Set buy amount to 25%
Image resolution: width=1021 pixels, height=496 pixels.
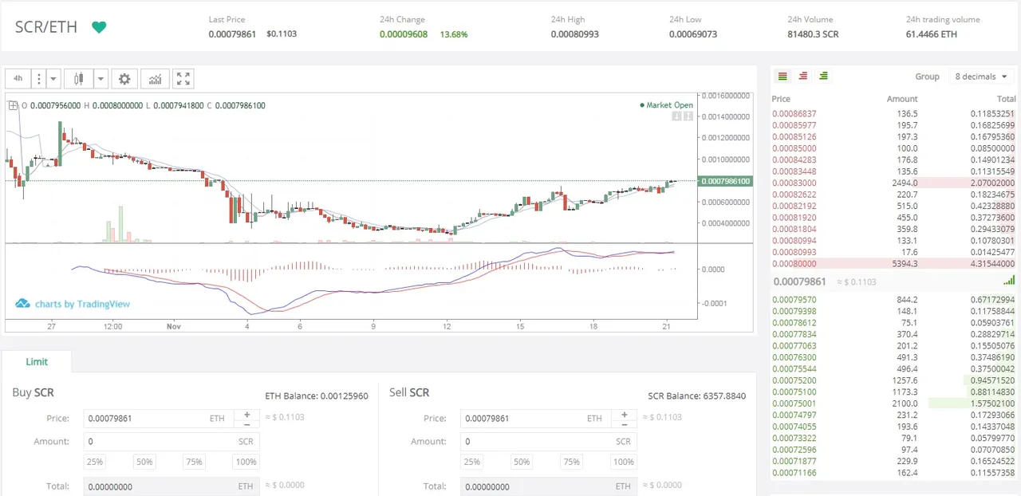(x=95, y=462)
